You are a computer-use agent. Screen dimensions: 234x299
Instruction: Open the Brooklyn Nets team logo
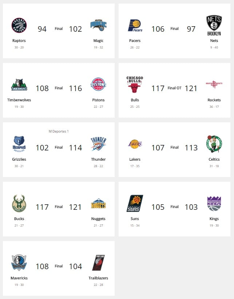[x=214, y=25]
